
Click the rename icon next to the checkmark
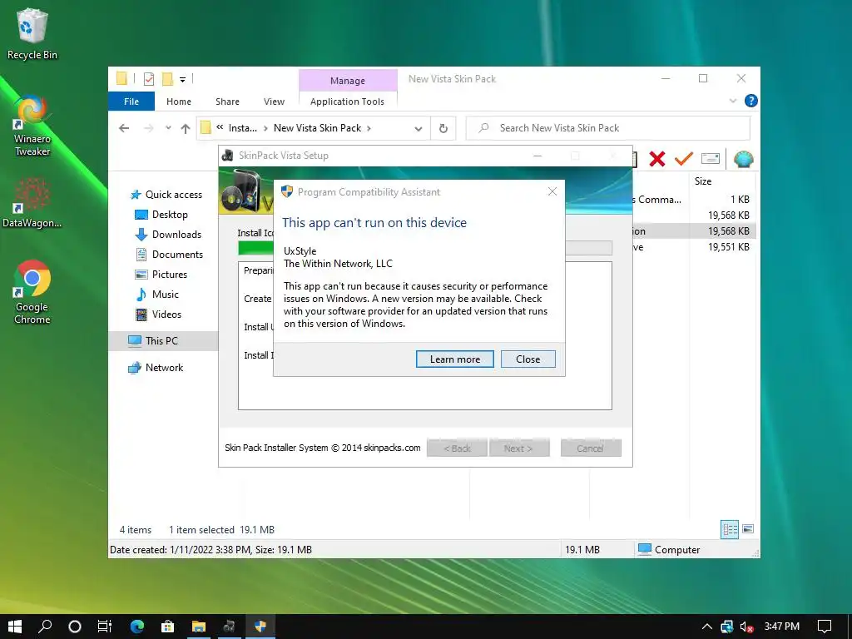(x=711, y=159)
